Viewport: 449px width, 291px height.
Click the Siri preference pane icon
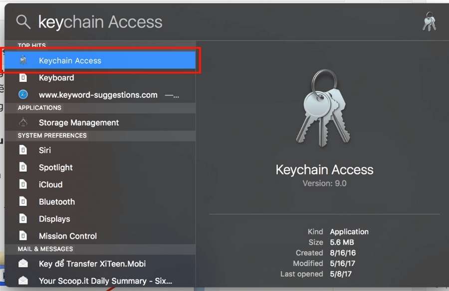click(23, 150)
